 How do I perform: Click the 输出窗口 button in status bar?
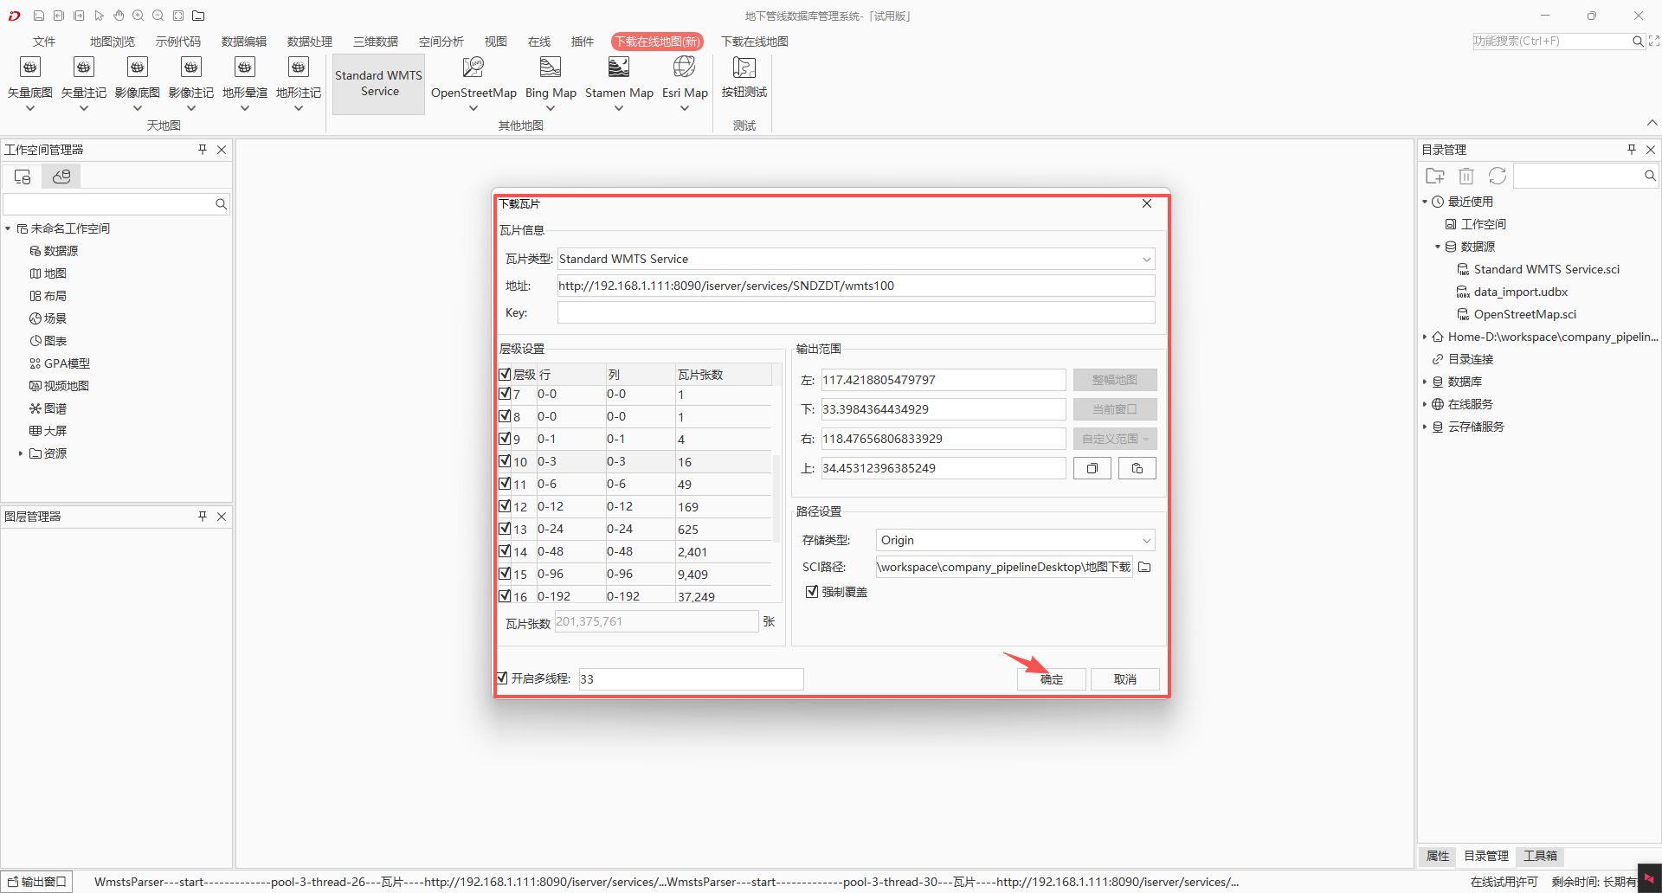[37, 882]
